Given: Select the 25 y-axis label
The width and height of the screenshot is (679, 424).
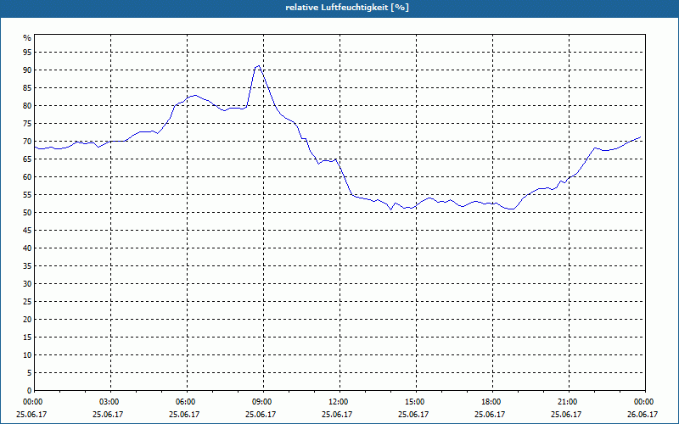Looking at the screenshot, I should click(27, 302).
